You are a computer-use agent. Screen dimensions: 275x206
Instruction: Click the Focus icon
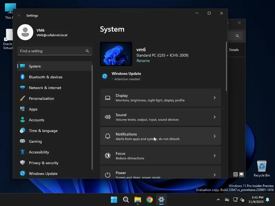[x=108, y=156]
